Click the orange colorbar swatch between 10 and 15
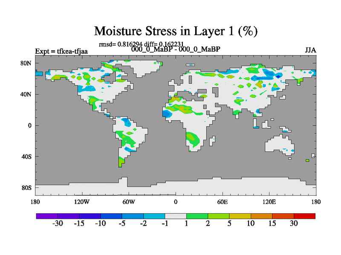341x255 pixels. tap(261, 216)
